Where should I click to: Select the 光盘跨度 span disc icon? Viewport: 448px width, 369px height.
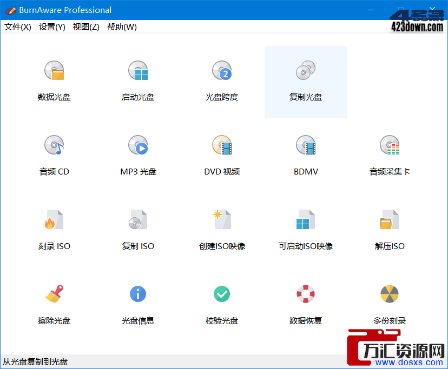coord(222,70)
